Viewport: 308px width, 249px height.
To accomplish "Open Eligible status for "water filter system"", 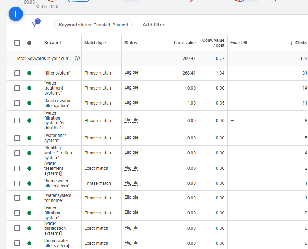I will click(x=131, y=138).
